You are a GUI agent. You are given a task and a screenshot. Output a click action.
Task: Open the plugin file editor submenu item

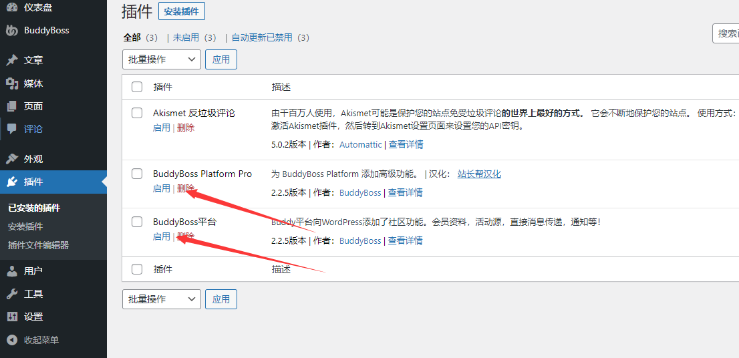pos(38,245)
